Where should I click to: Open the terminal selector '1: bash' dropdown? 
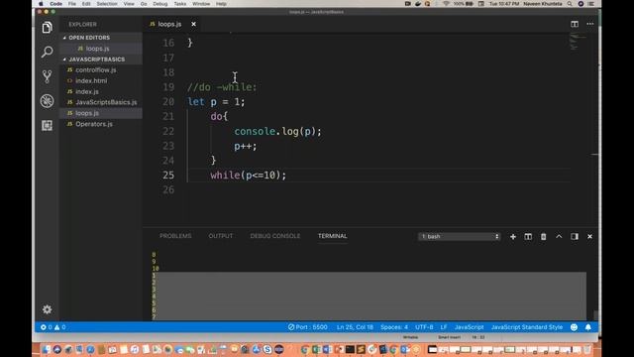[459, 236]
